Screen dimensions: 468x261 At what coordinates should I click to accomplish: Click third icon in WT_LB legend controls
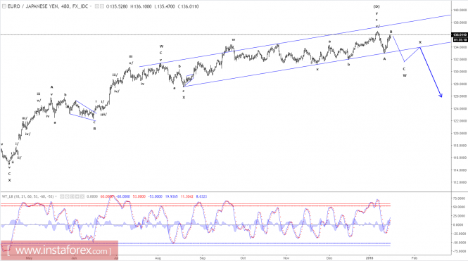tap(72, 196)
